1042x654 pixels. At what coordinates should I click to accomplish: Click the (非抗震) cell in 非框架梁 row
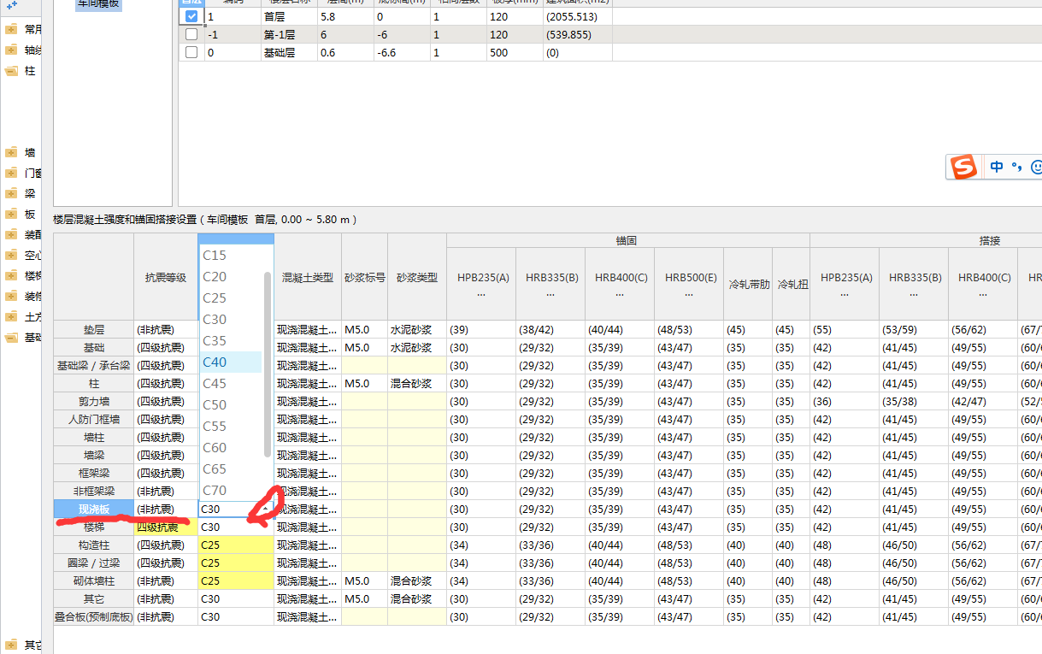point(166,491)
